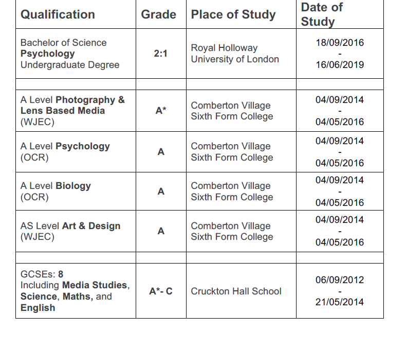Click the grade A in Biology row
This screenshot has width=407, height=350.
[161, 191]
